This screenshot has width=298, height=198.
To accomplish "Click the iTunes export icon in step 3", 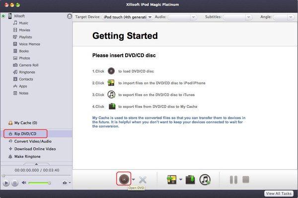I will [x=111, y=95].
